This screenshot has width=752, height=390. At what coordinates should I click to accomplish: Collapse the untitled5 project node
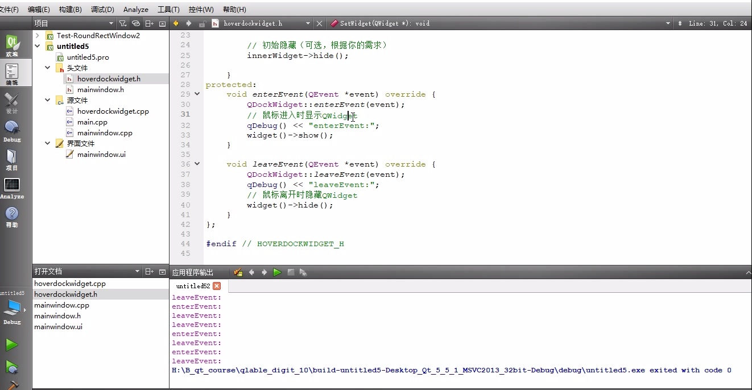pyautogui.click(x=38, y=46)
